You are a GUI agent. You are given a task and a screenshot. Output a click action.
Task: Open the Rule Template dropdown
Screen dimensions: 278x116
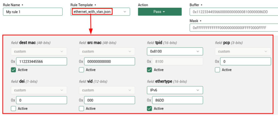[100, 12]
